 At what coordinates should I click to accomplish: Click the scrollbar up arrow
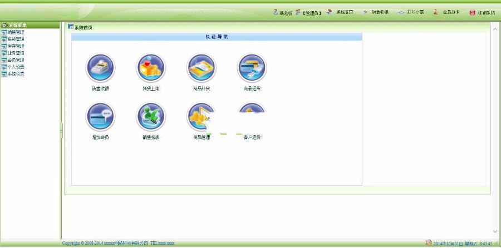[x=495, y=29]
